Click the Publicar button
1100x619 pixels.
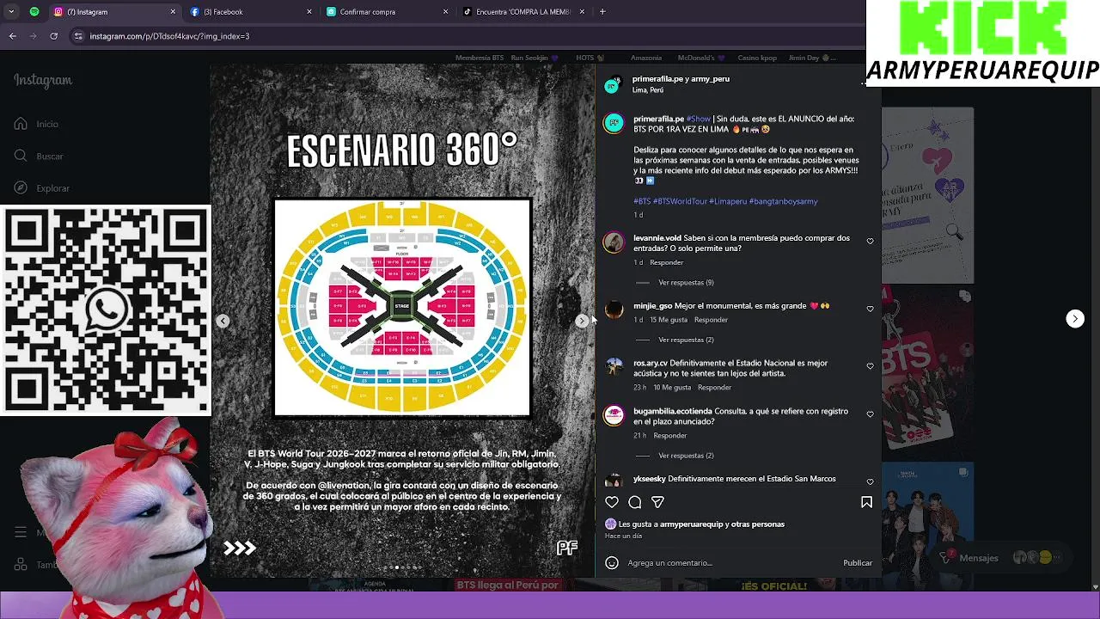tap(858, 563)
